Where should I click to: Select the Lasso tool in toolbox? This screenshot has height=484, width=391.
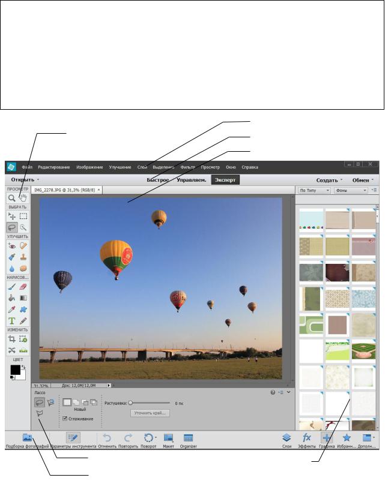tap(12, 227)
